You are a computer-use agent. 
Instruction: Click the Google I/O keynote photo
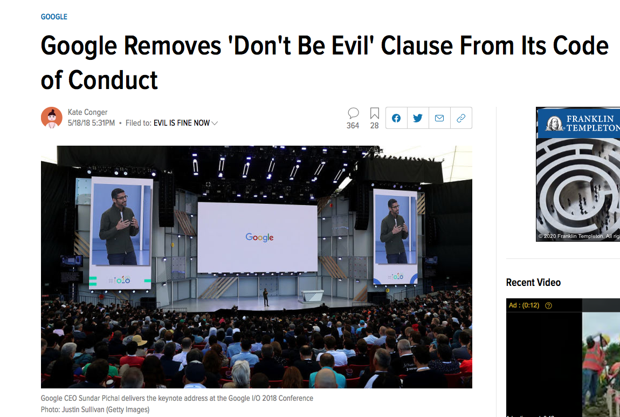[257, 267]
